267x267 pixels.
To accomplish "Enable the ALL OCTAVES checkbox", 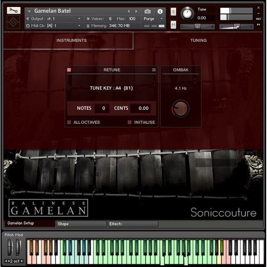I will [x=69, y=122].
